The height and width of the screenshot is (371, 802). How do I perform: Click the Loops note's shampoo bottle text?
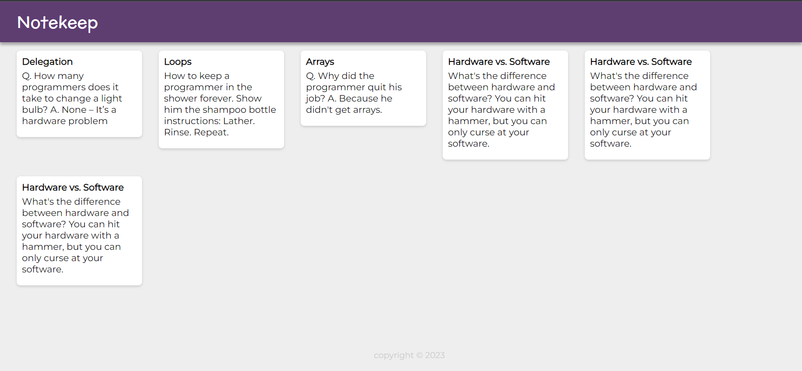[x=220, y=104]
